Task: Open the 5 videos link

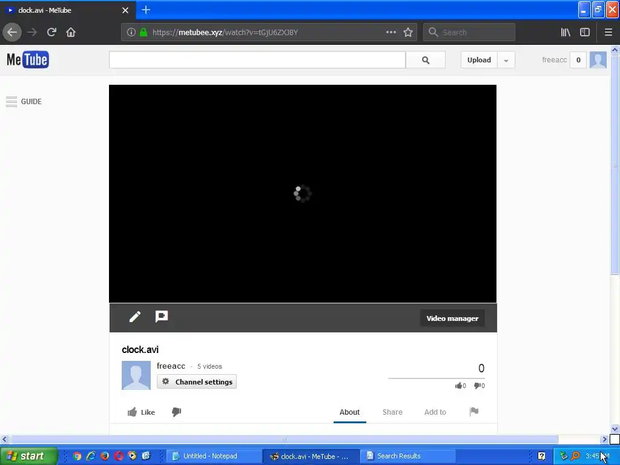Action: tap(209, 366)
